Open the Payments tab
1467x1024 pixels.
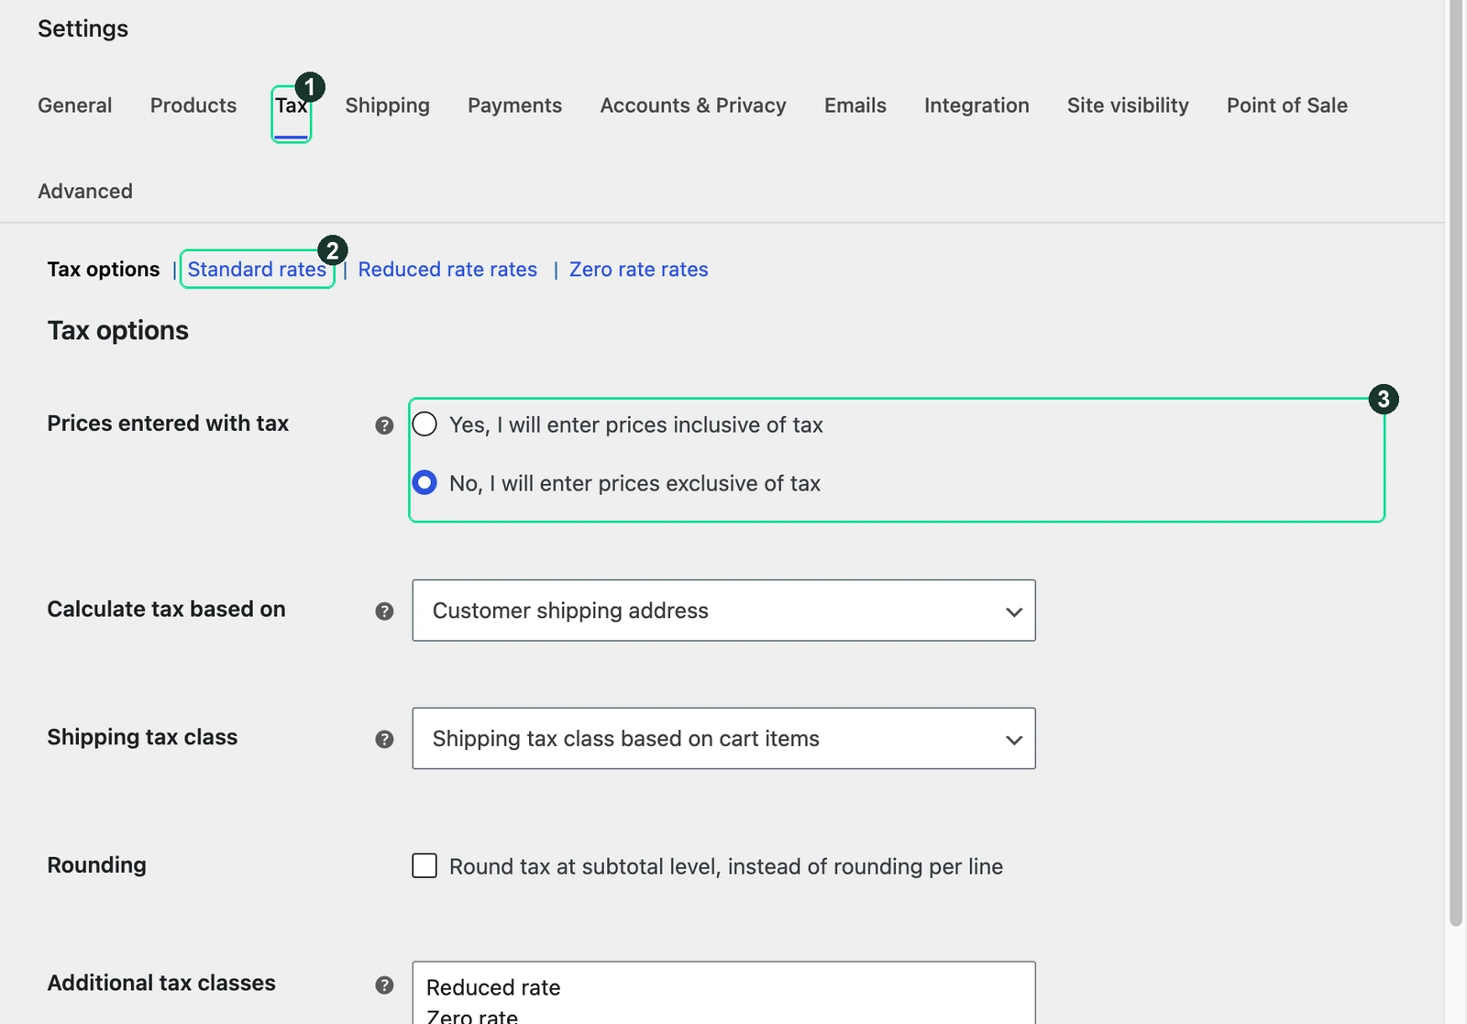click(514, 105)
